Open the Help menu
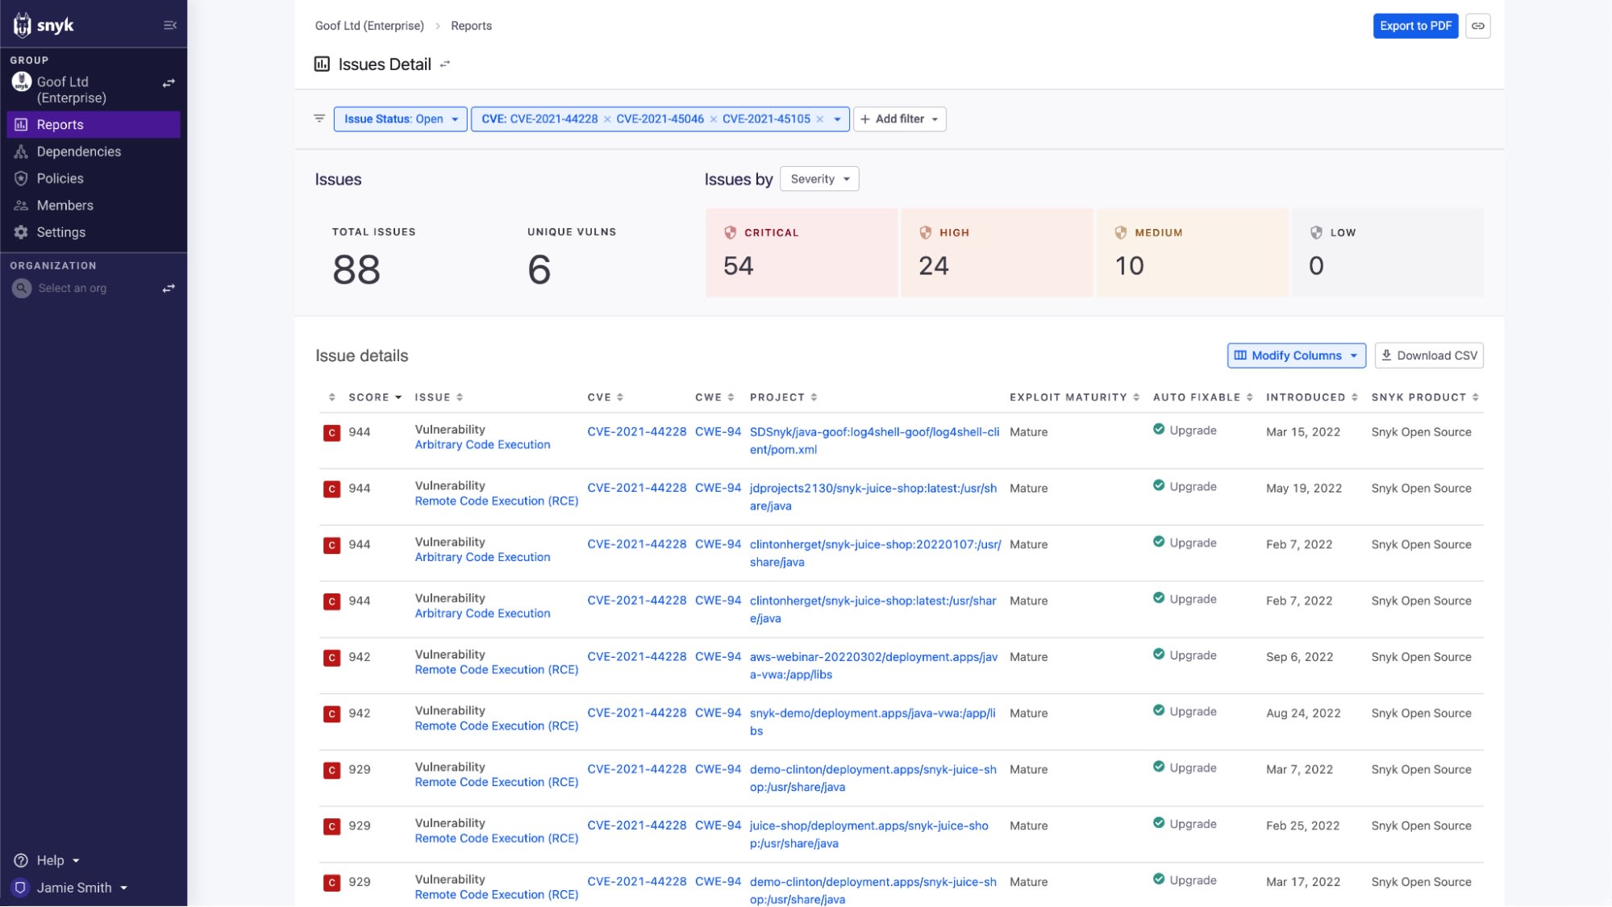The image size is (1612, 907). (49, 860)
